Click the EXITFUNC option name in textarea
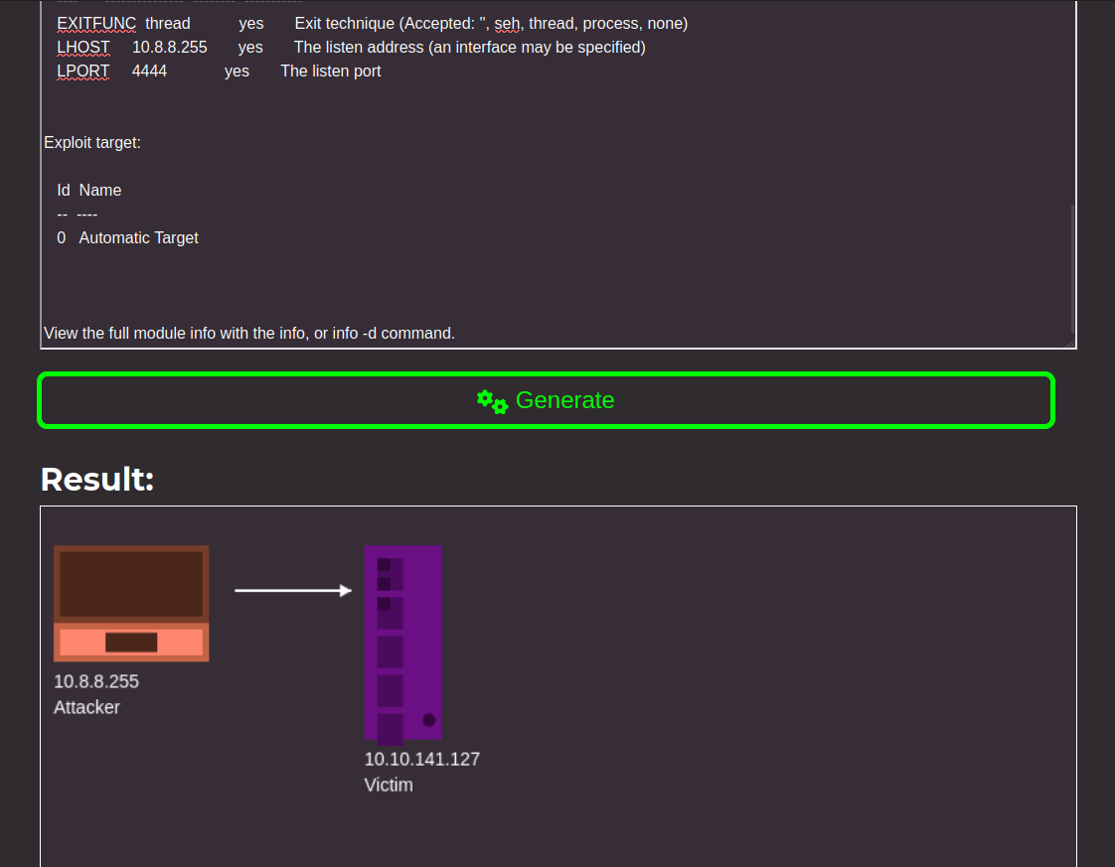 (x=96, y=23)
